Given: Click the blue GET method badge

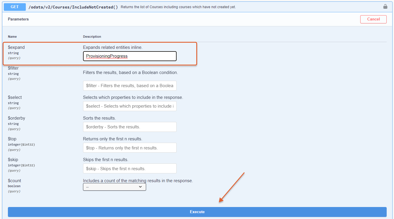Looking at the screenshot, I should [15, 7].
